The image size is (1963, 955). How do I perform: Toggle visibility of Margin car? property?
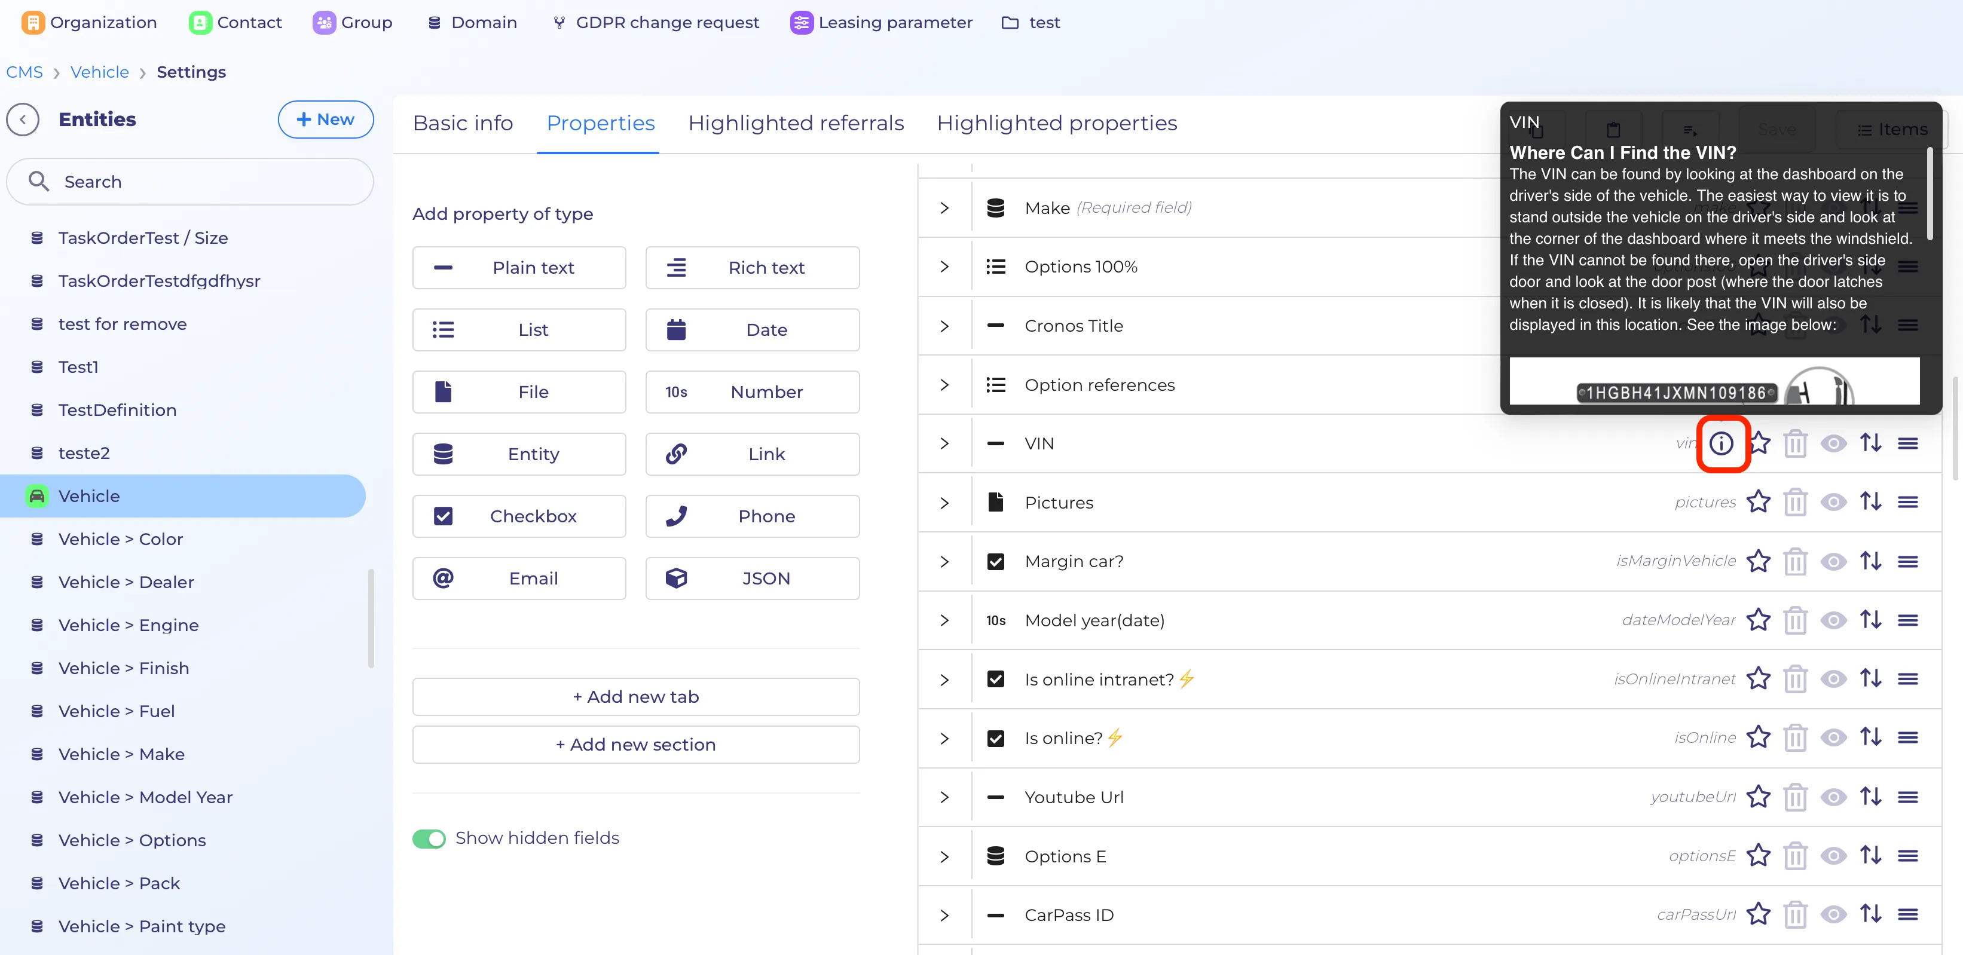1833,562
